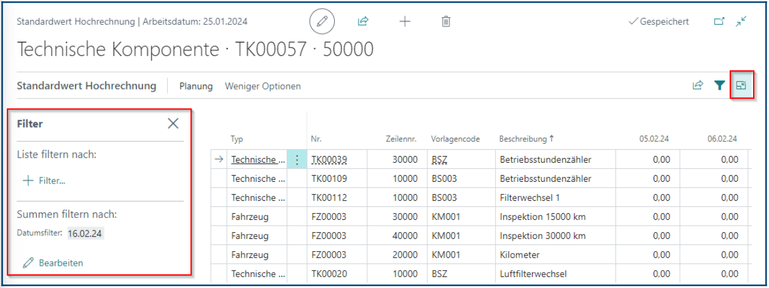The image size is (769, 288).
Task: Close the Filter pane with X
Action: (173, 123)
